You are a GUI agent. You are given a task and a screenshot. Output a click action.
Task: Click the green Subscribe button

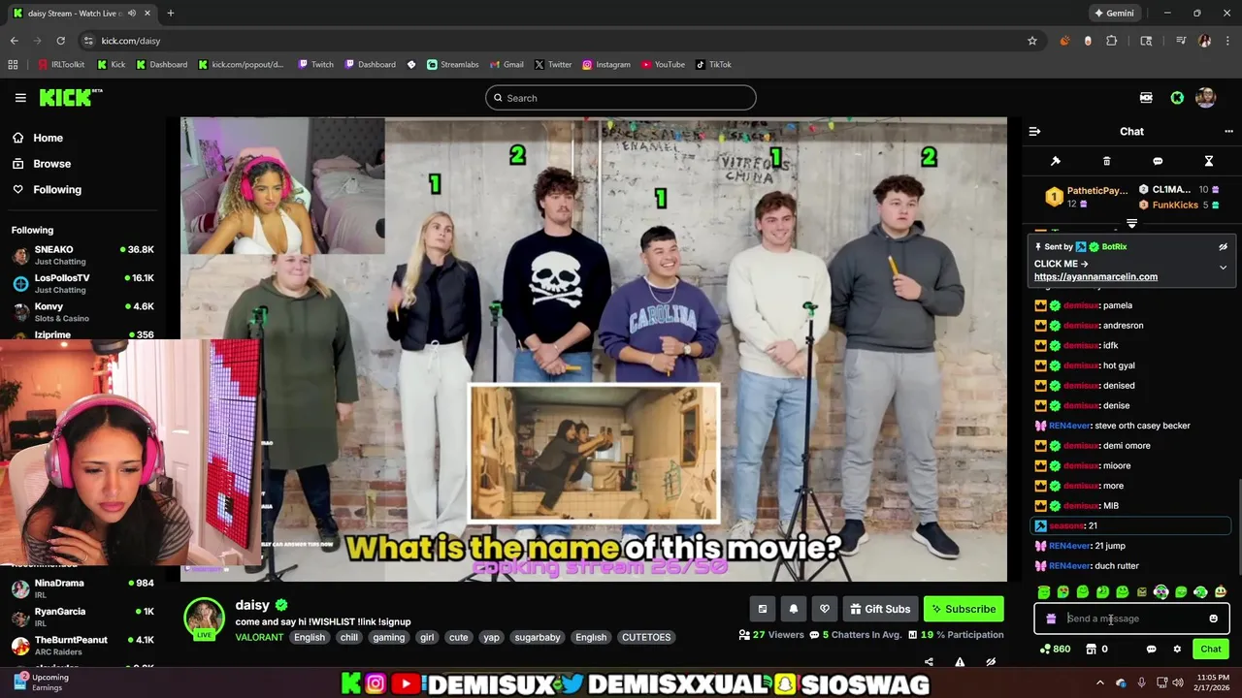(x=964, y=609)
